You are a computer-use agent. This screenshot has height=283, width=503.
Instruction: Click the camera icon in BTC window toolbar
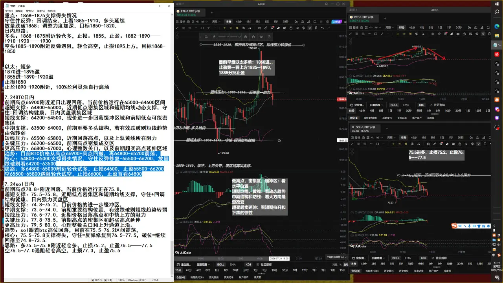point(475,28)
